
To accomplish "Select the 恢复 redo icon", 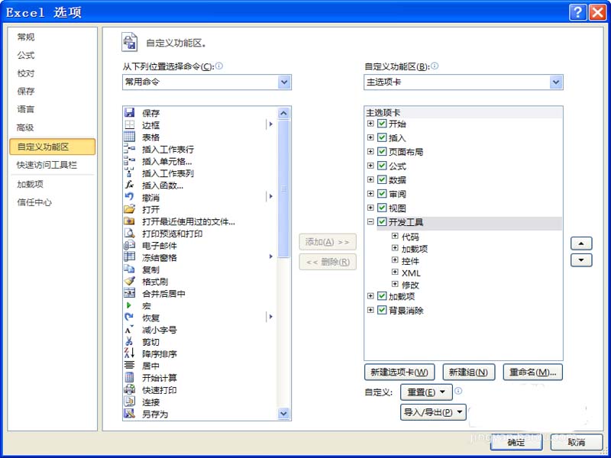I will pos(129,318).
